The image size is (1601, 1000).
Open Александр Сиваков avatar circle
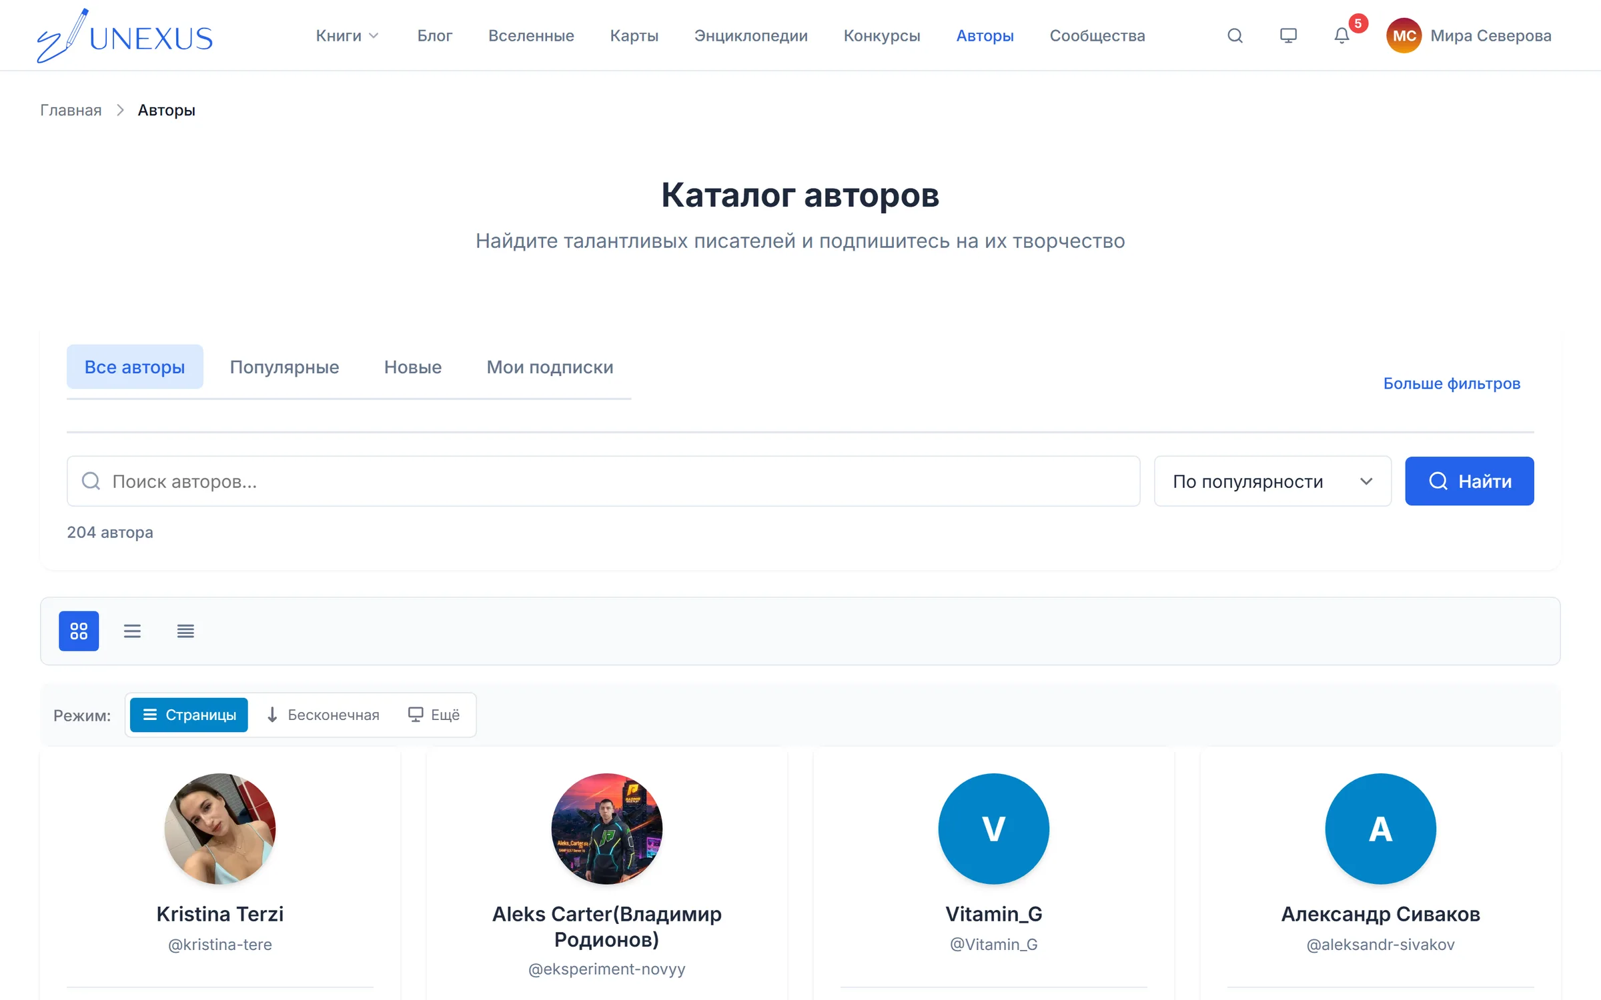[x=1380, y=829]
